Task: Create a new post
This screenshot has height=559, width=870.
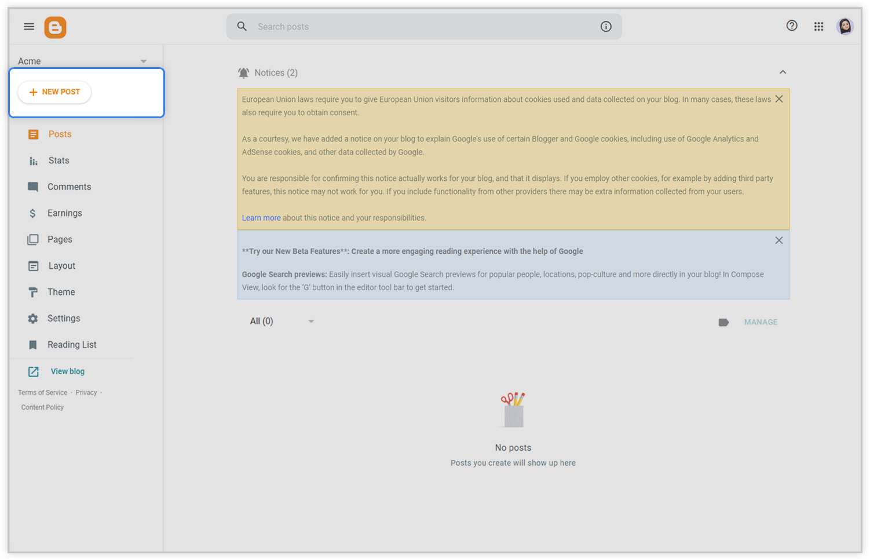Action: click(x=54, y=92)
